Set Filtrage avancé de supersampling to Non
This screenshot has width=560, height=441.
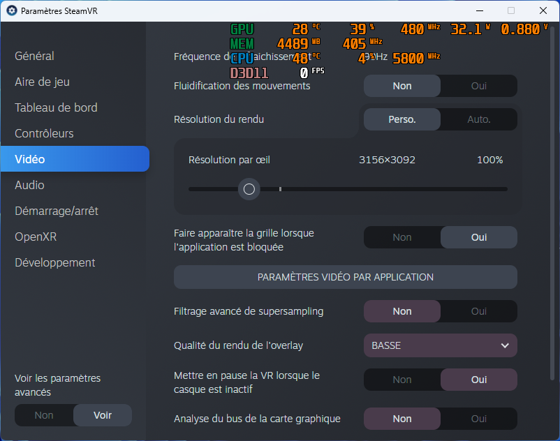(x=402, y=311)
